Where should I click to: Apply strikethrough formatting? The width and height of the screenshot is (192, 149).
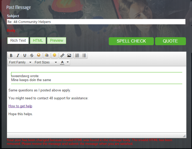click(32, 55)
